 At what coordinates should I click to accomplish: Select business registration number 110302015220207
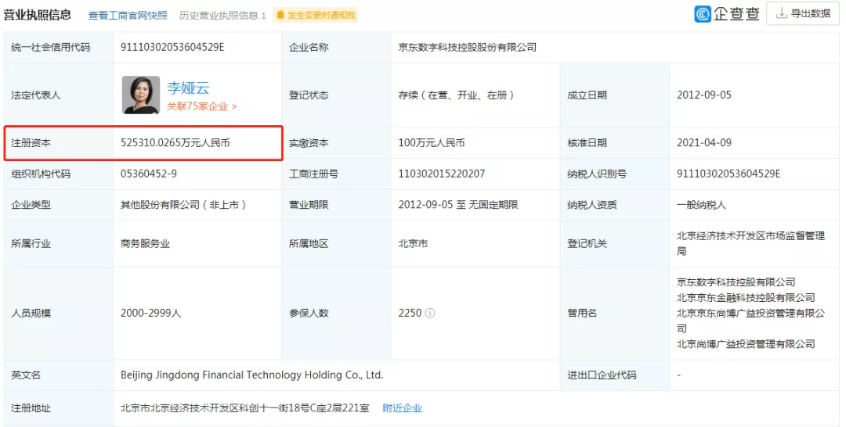(441, 174)
